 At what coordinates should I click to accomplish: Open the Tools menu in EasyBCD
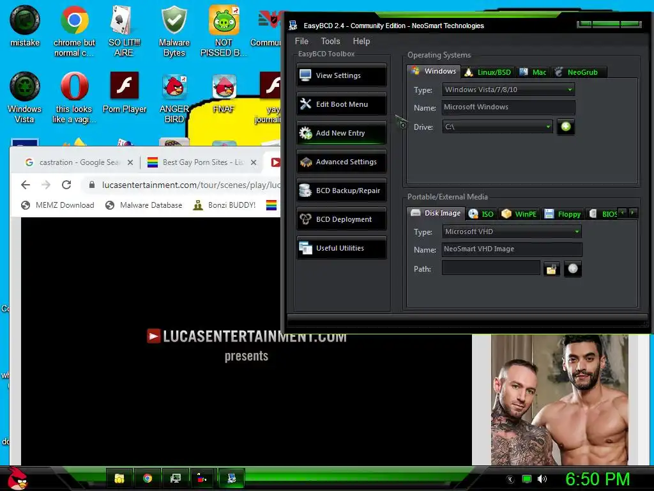[x=330, y=41]
